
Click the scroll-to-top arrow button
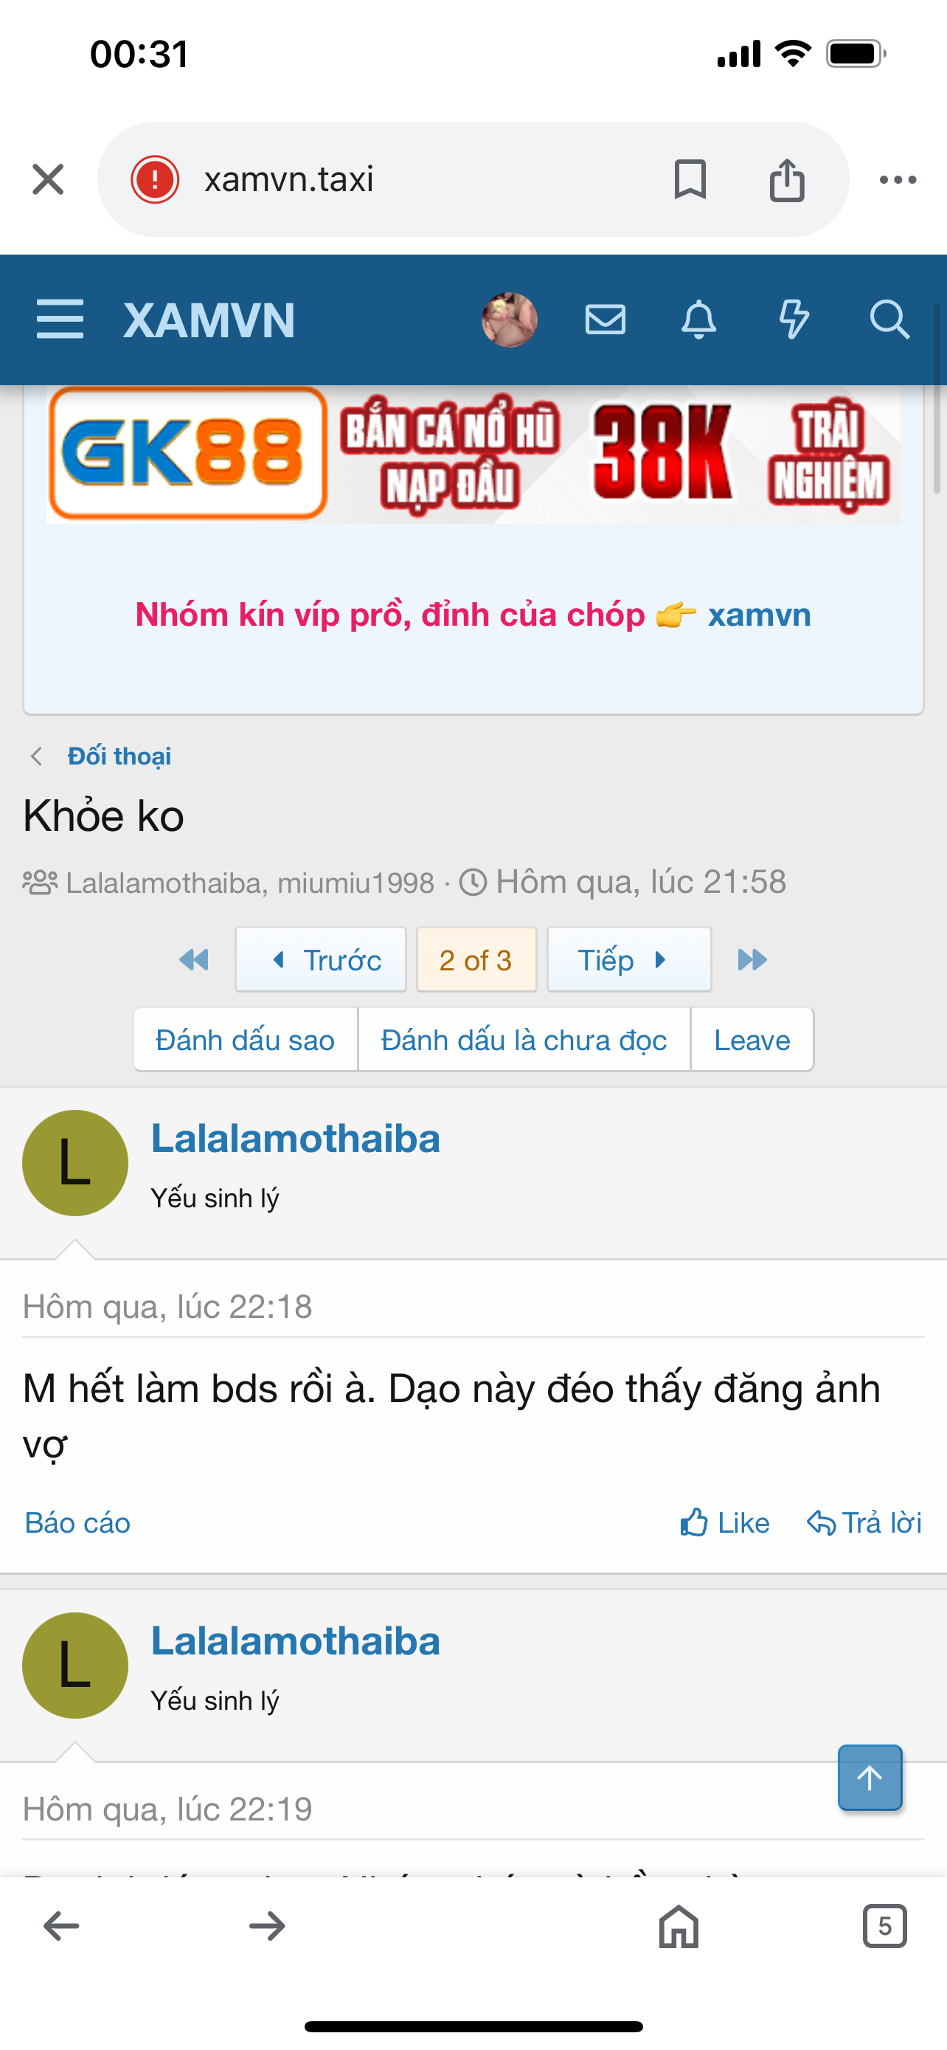point(870,1778)
